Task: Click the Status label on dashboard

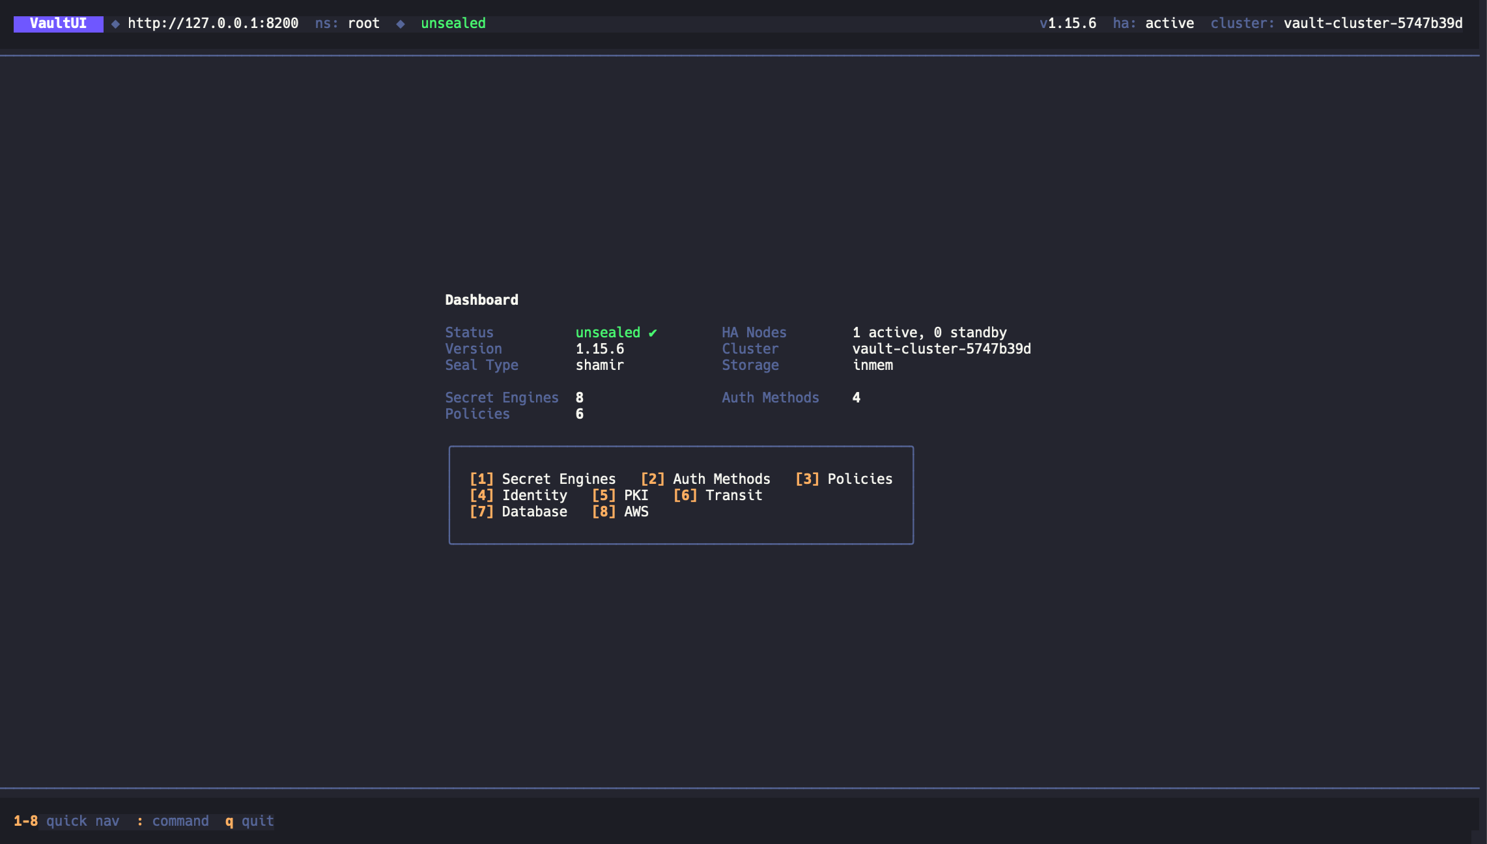Action: [x=470, y=333]
